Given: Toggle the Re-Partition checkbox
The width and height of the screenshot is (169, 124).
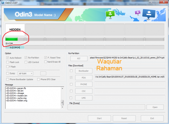Looking at the screenshot, I should 26,58.
